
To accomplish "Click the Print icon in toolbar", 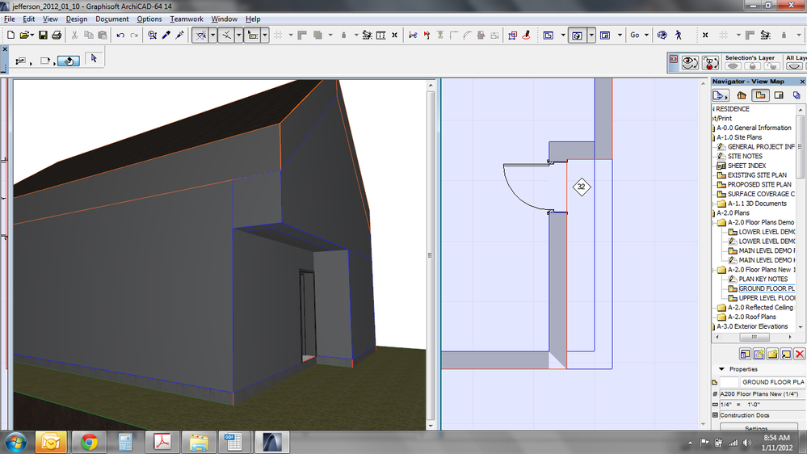I will 56,36.
